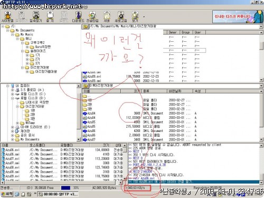The width and height of the screenshot is (264, 198).
Task: Click the View (보기) toolbar icon
Action: pos(135,17)
